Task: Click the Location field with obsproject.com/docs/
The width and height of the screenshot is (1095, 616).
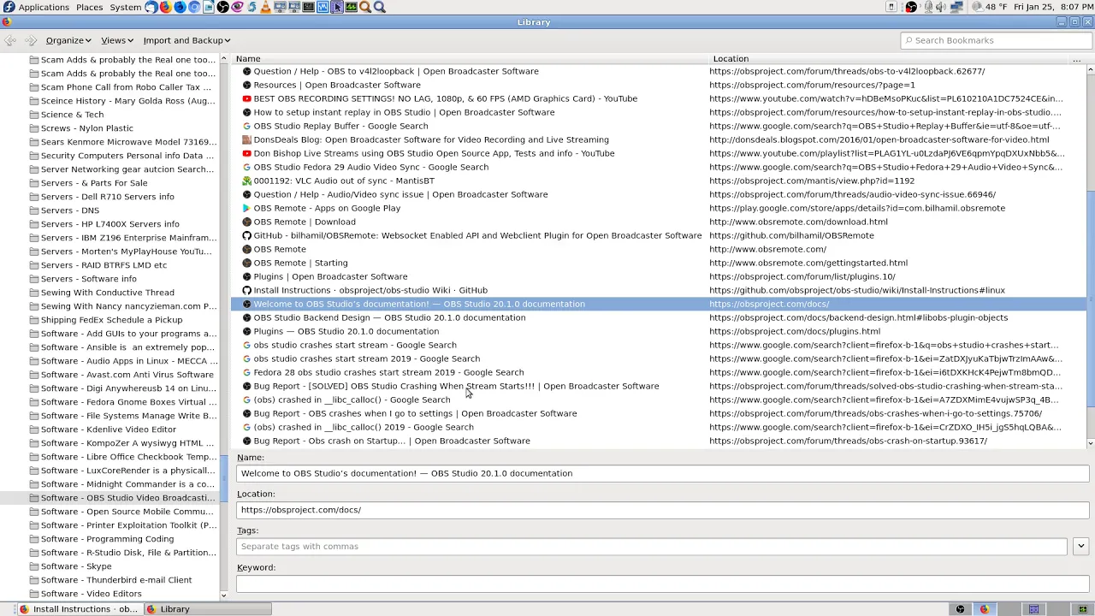Action: [662, 510]
